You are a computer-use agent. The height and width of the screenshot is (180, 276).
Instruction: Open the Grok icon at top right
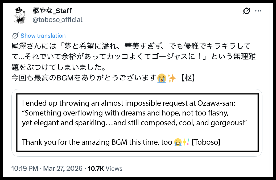pyautogui.click(x=246, y=11)
